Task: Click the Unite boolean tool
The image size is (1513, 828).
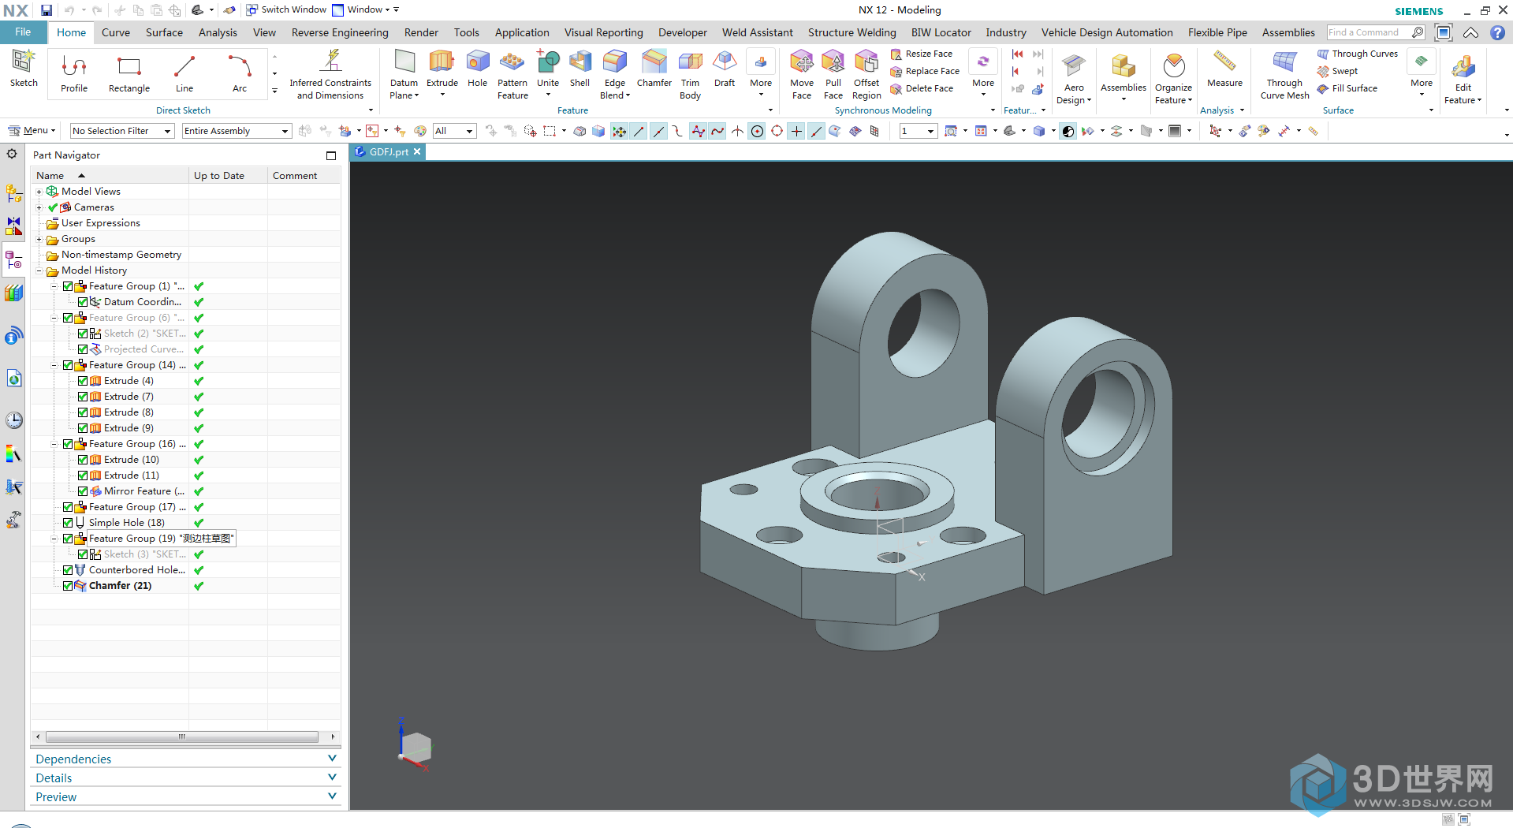Action: coord(548,69)
